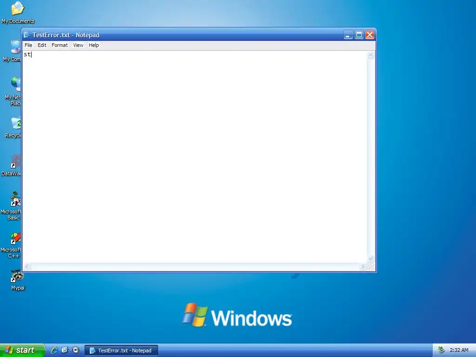
Task: Click the vertical scrollbar down arrow
Action: [x=370, y=259]
